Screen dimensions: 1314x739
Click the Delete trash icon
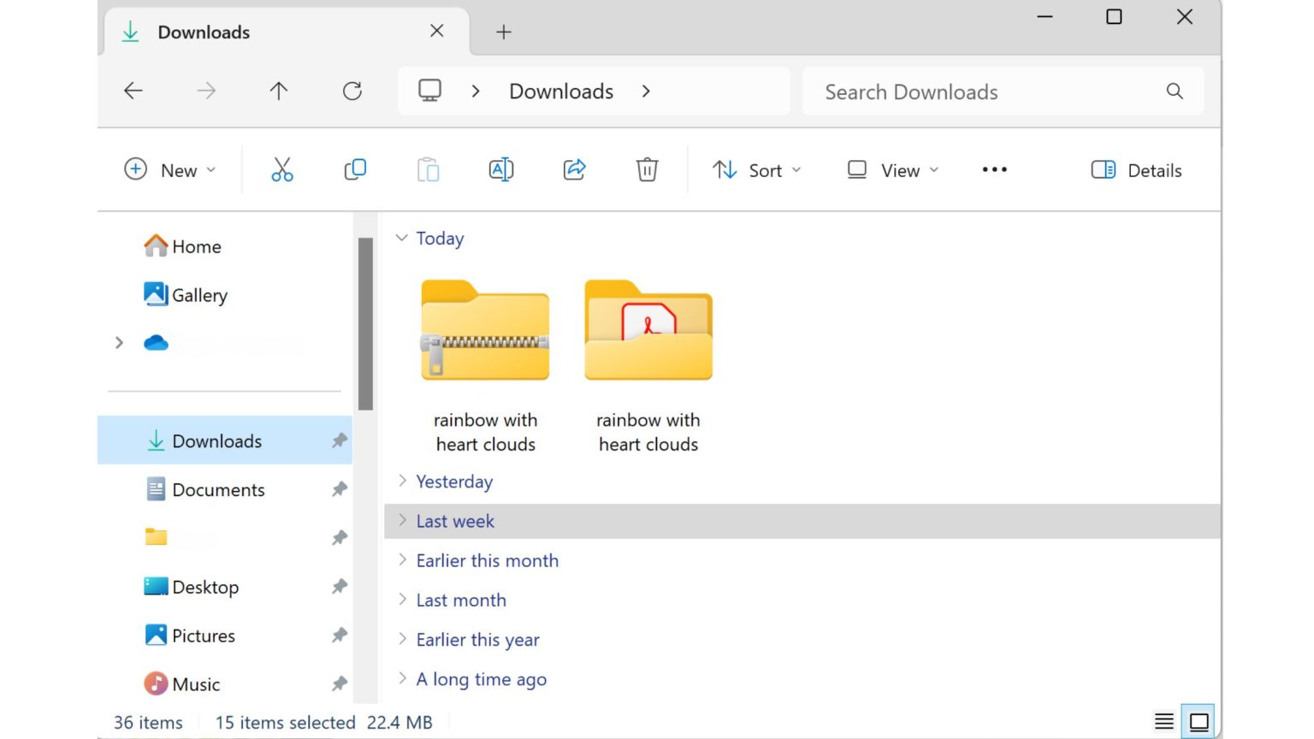point(647,169)
